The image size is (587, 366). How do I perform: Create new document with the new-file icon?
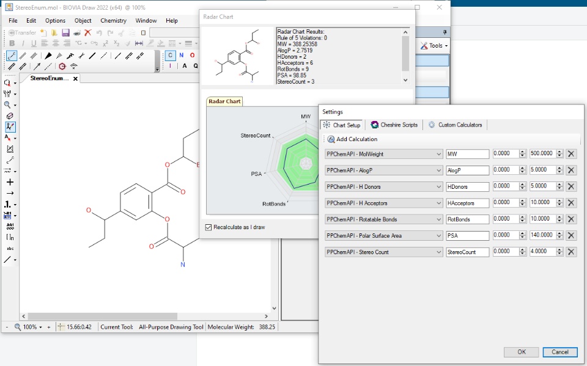click(x=43, y=32)
